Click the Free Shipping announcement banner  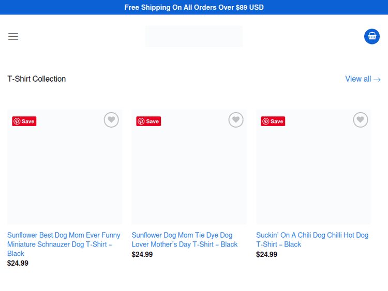coord(194,7)
